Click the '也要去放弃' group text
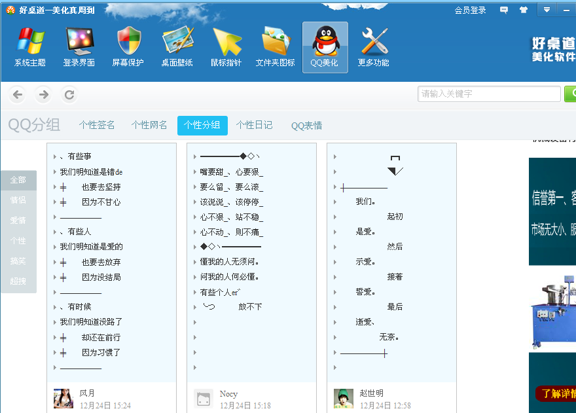 point(101,262)
